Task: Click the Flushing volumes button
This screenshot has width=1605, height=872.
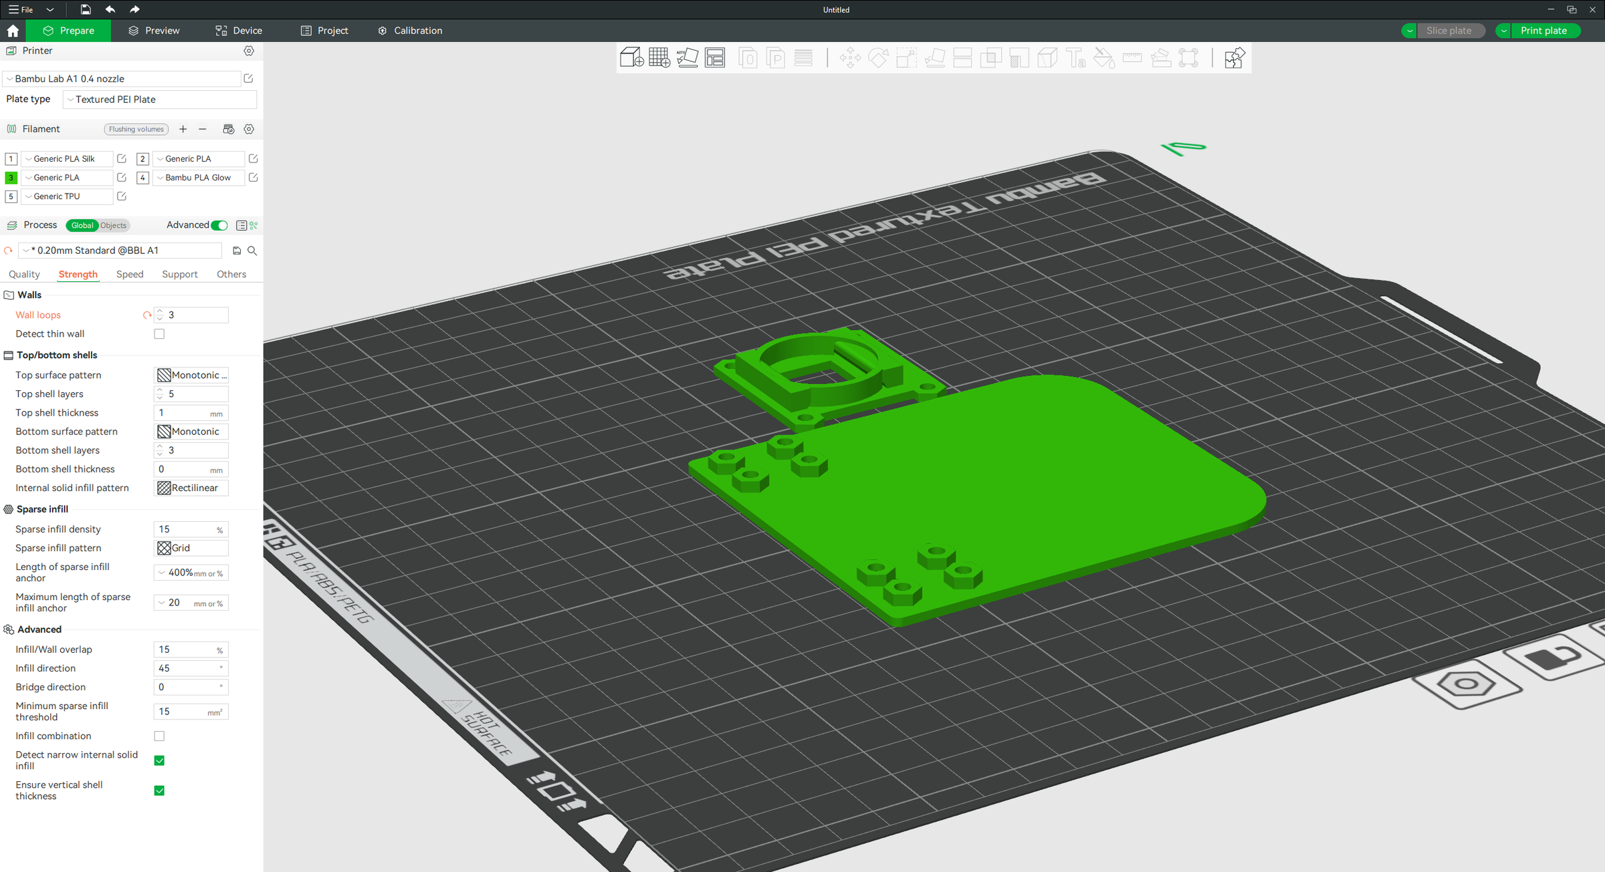Action: pyautogui.click(x=136, y=129)
